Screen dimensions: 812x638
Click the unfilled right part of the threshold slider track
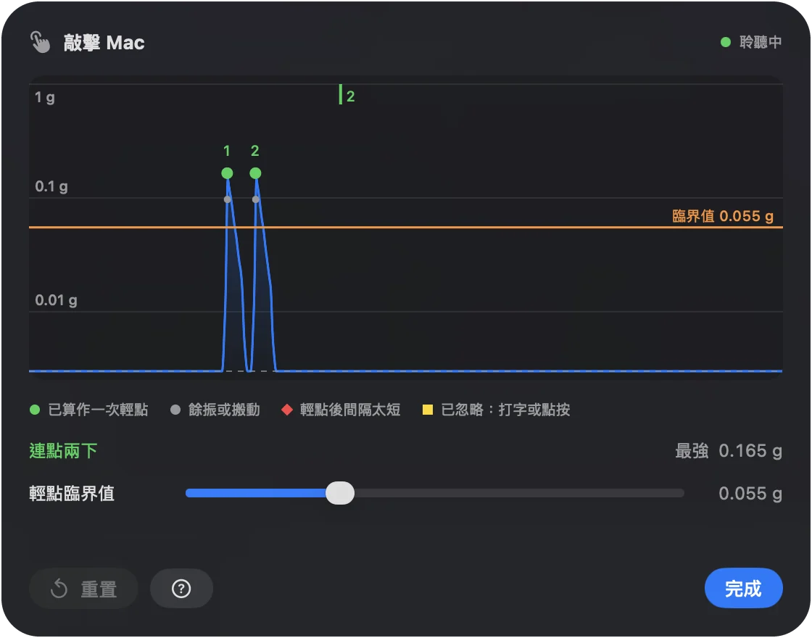click(x=519, y=493)
